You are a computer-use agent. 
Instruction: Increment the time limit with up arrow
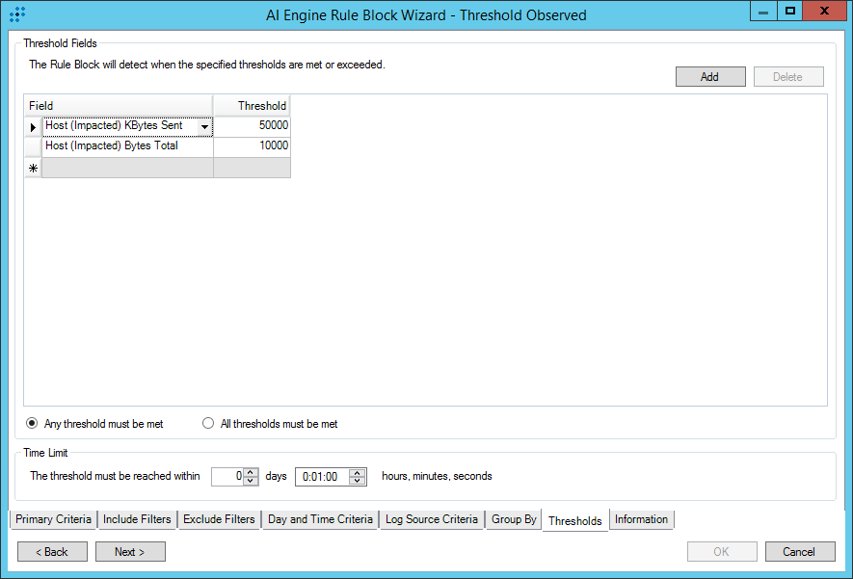pos(359,472)
